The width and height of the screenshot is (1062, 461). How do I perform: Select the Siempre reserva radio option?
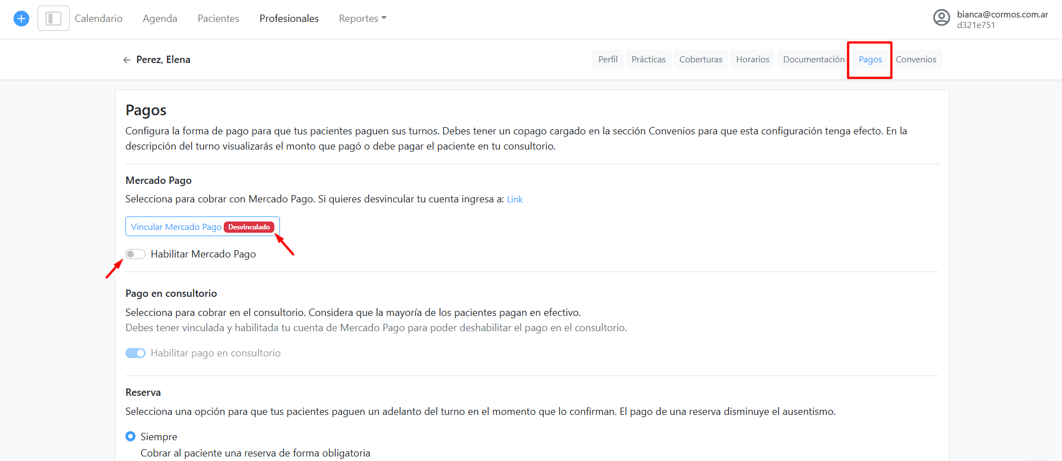coord(130,436)
